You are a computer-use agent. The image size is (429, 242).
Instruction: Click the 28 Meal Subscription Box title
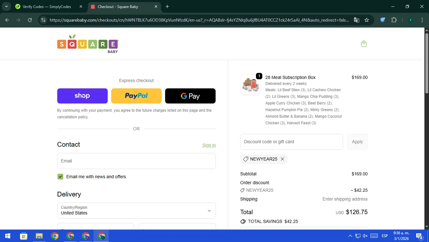(290, 77)
